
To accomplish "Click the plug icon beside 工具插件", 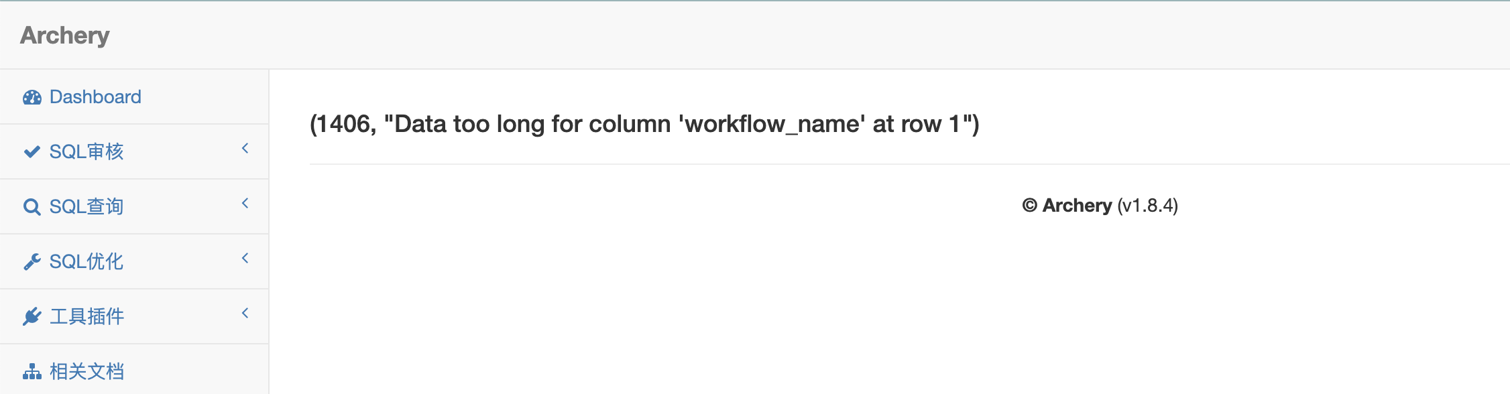I will tap(31, 316).
